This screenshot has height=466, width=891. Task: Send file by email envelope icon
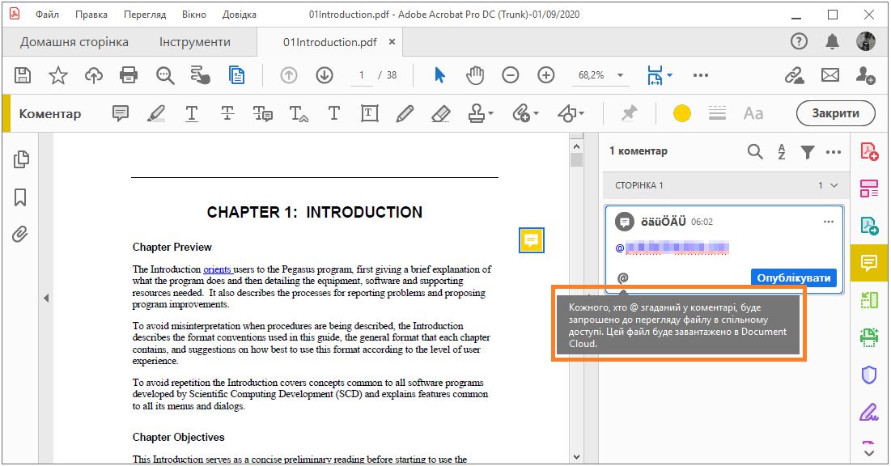pyautogui.click(x=830, y=75)
